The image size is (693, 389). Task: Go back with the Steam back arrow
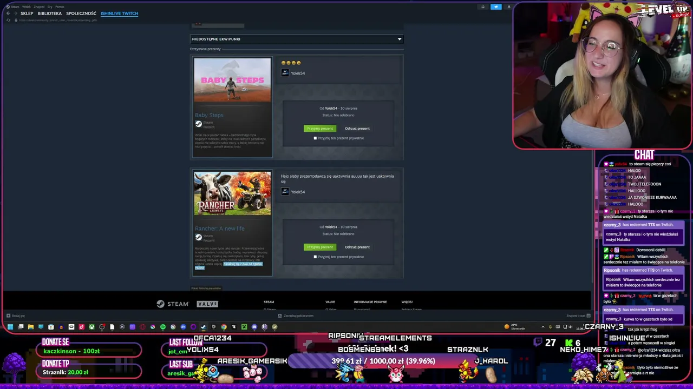point(8,14)
